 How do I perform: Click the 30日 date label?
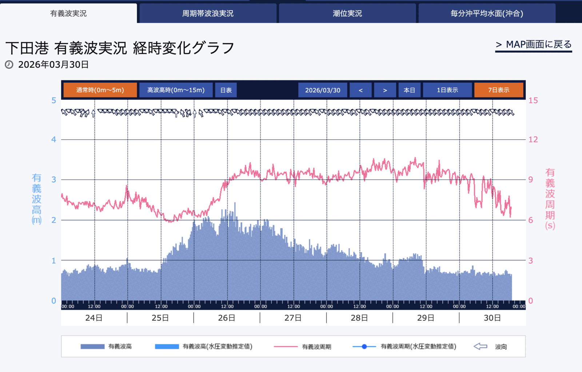[493, 318]
